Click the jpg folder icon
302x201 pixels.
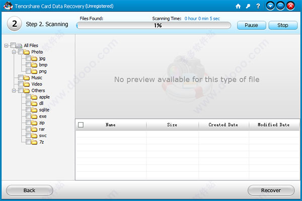[x=34, y=58]
